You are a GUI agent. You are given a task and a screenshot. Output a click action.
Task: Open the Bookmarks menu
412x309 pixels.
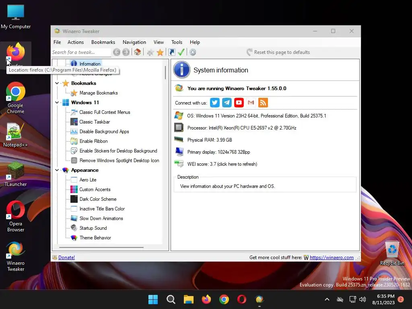coord(103,42)
